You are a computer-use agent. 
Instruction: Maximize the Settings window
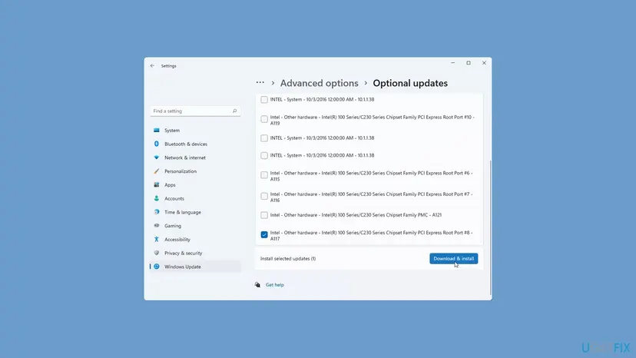[x=469, y=63]
